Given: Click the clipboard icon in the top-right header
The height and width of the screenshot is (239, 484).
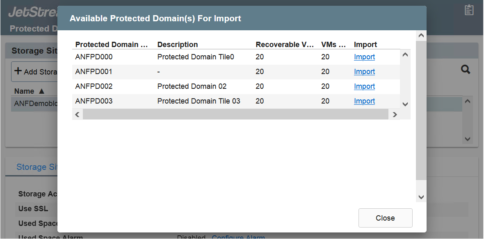Looking at the screenshot, I should (469, 10).
